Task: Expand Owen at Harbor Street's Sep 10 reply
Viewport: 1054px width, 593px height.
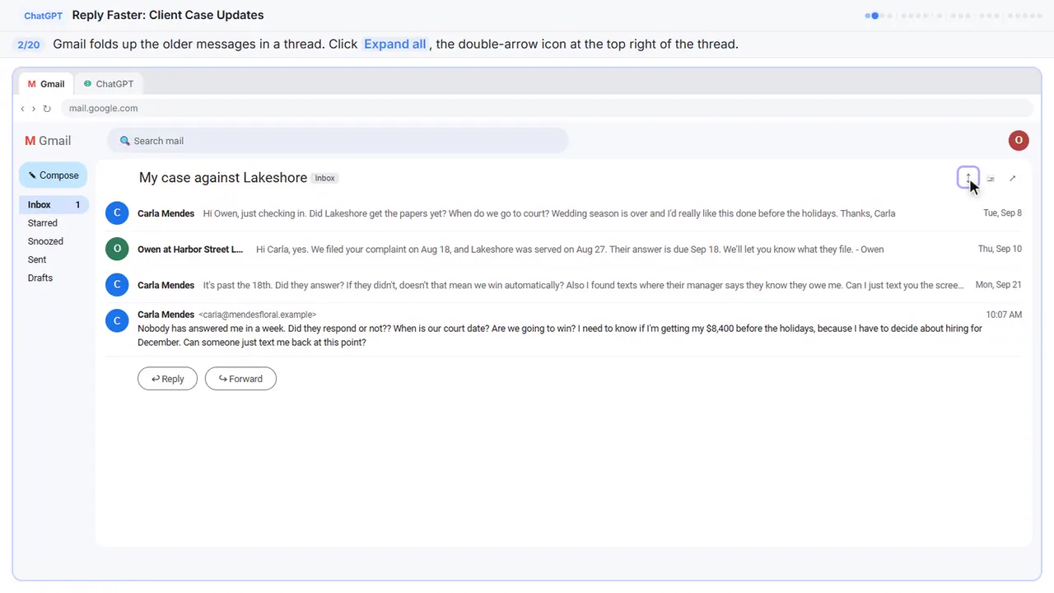Action: (x=564, y=249)
